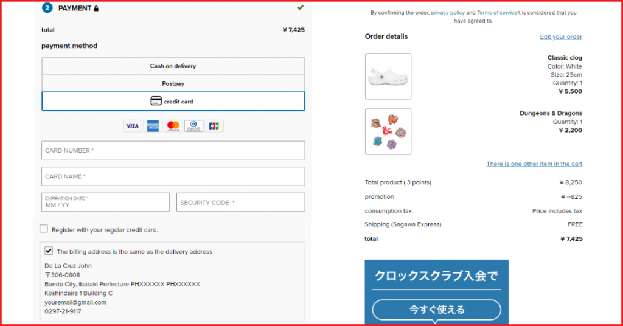Click the Koshindaira 1 Building C line
The width and height of the screenshot is (623, 326).
point(78,293)
